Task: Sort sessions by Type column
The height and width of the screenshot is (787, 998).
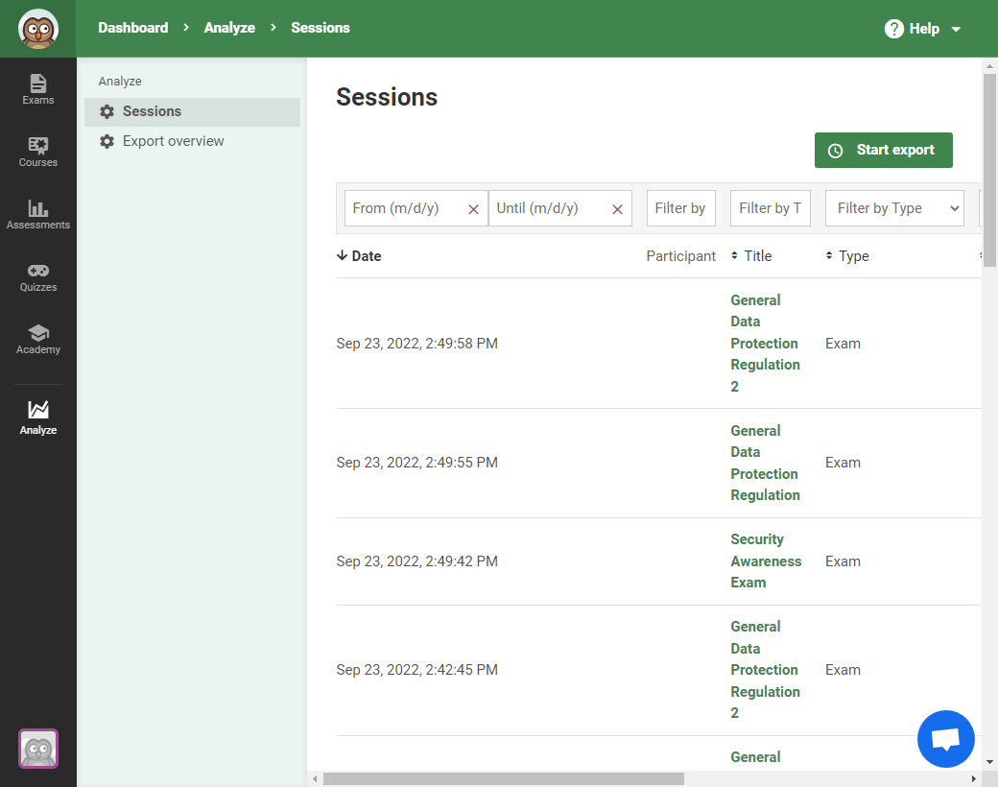Action: [x=847, y=256]
